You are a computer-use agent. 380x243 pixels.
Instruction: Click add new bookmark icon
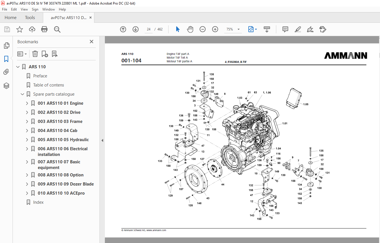45,54
